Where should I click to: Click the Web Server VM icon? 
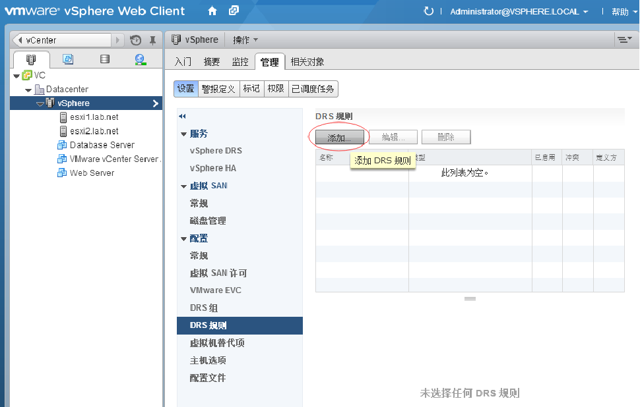click(62, 173)
